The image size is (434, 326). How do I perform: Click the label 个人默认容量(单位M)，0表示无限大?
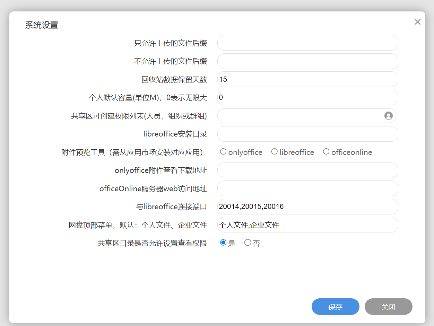coord(148,98)
